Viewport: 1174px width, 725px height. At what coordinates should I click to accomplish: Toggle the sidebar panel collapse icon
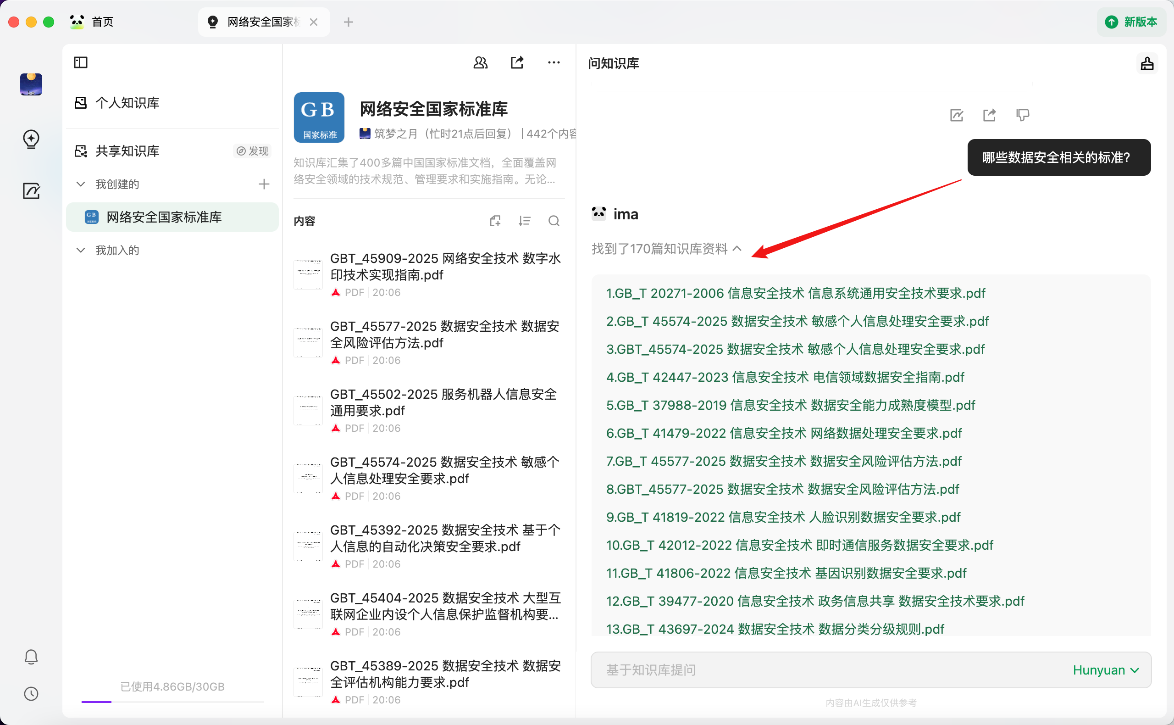point(81,62)
